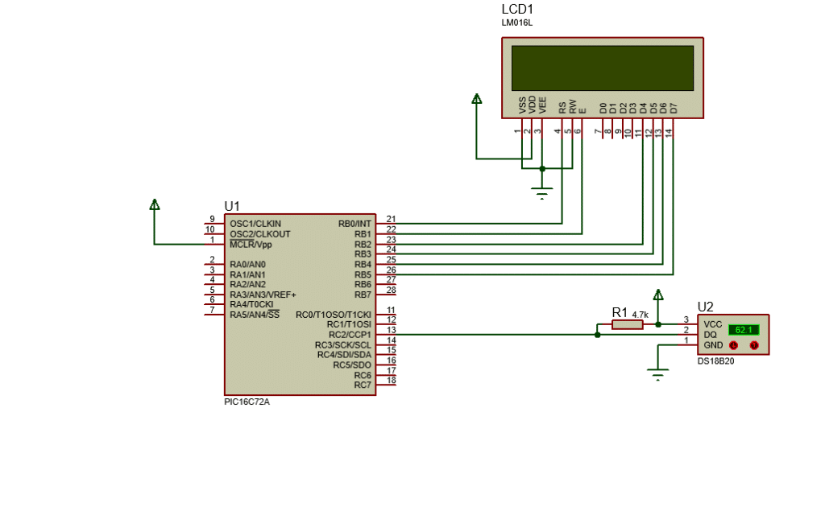825x511 pixels.
Task: Click the DS18B20 temperature increase button
Action: [754, 345]
